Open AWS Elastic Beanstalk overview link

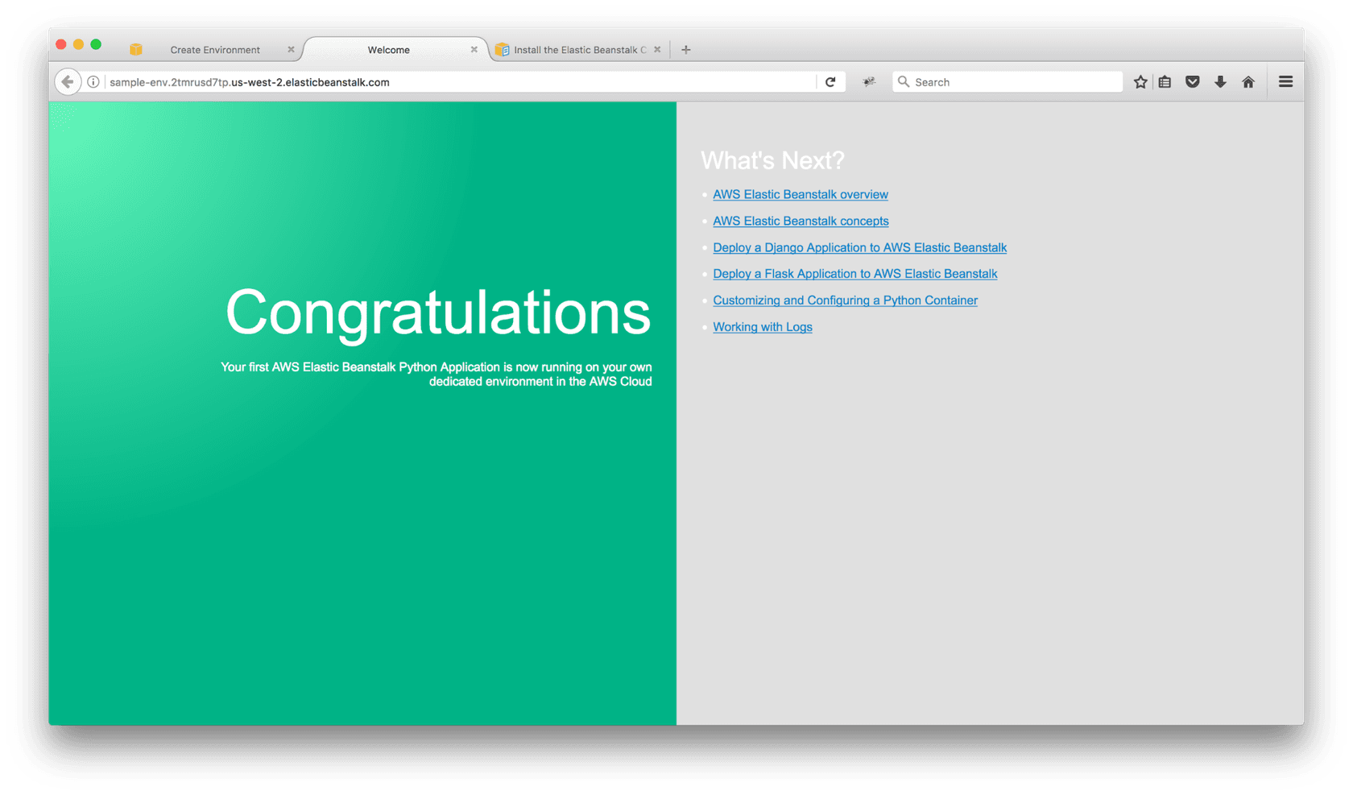point(801,194)
